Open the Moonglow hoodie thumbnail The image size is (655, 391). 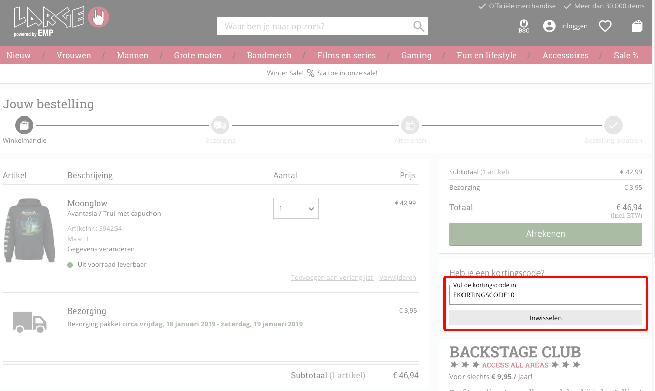[x=29, y=230]
